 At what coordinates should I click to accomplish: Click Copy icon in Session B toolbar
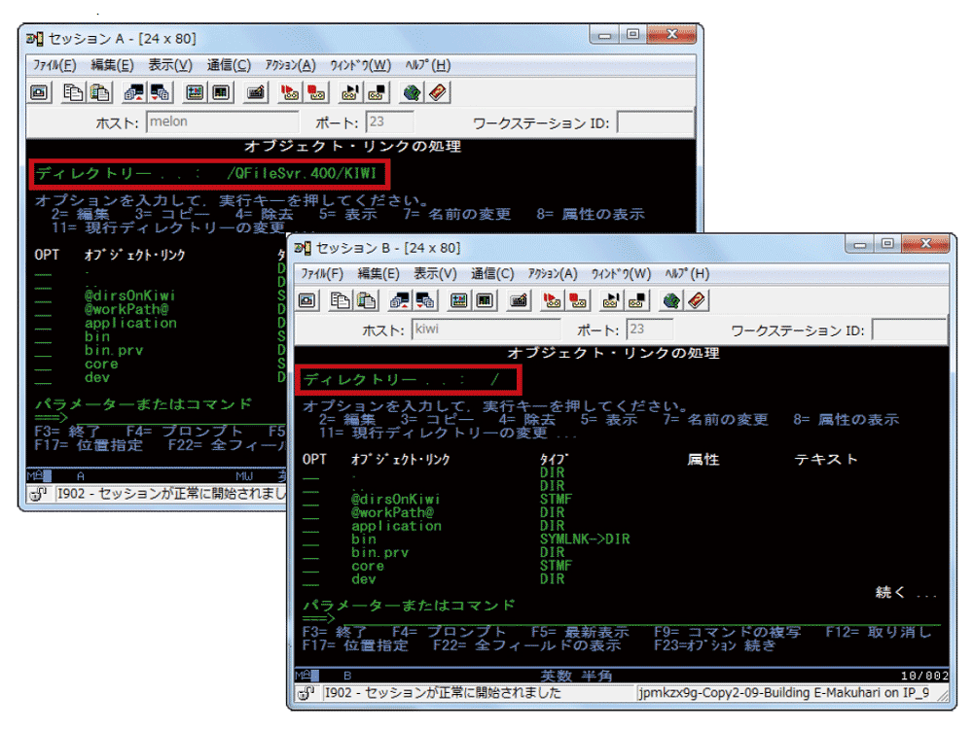(340, 300)
